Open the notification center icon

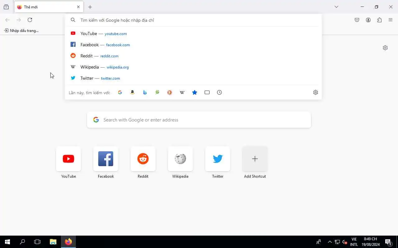coord(388,242)
